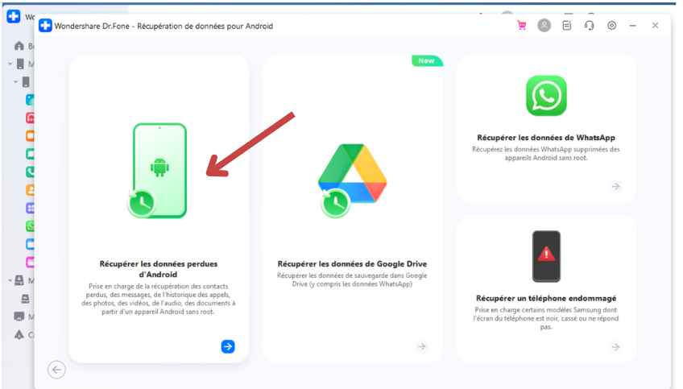Click the WhatsApp logo on its card
This screenshot has height=389, width=683.
(546, 96)
